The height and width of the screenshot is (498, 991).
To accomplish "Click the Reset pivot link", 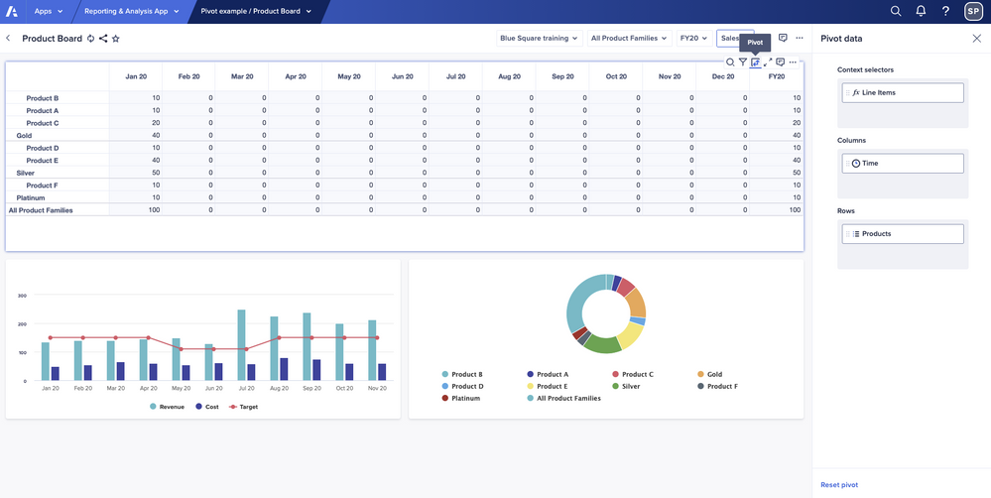I will click(839, 485).
